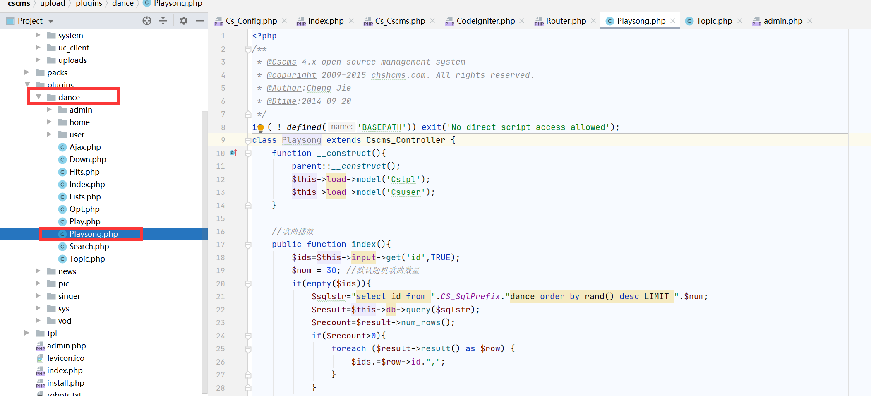Select Topic.php in the project tree
This screenshot has width=871, height=396.
coord(87,259)
